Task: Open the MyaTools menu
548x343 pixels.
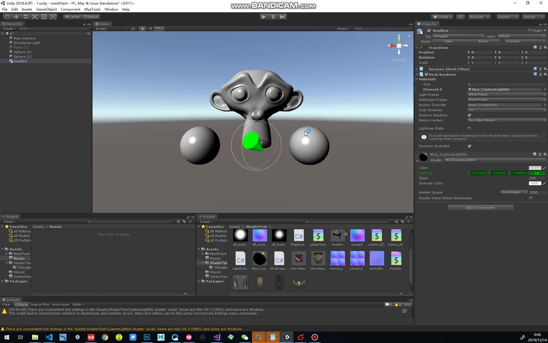Action: 92,9
